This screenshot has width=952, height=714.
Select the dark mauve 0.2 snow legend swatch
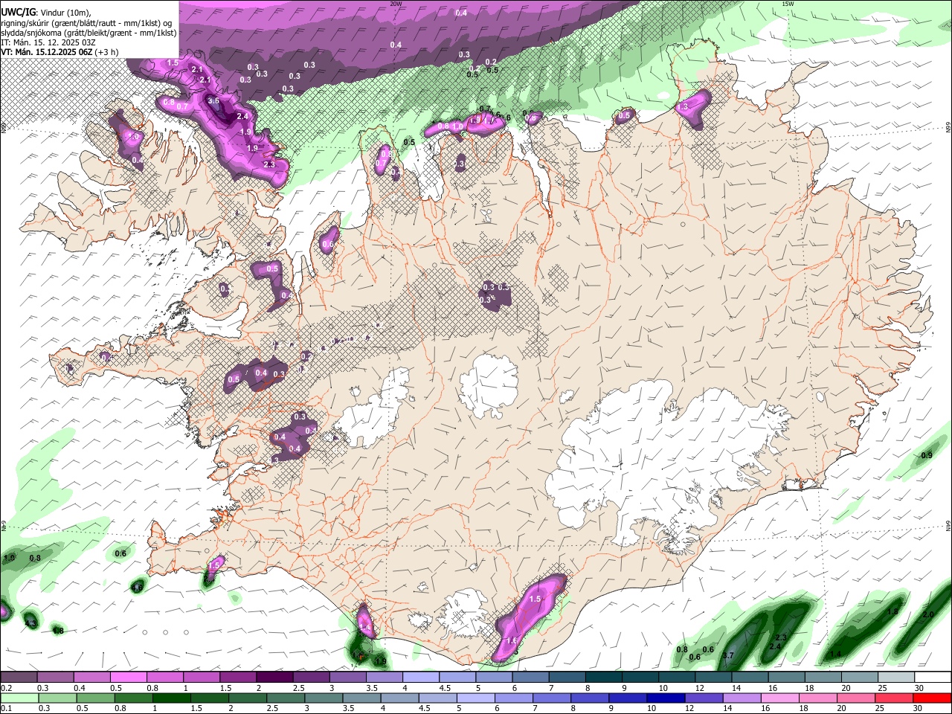click(x=19, y=677)
